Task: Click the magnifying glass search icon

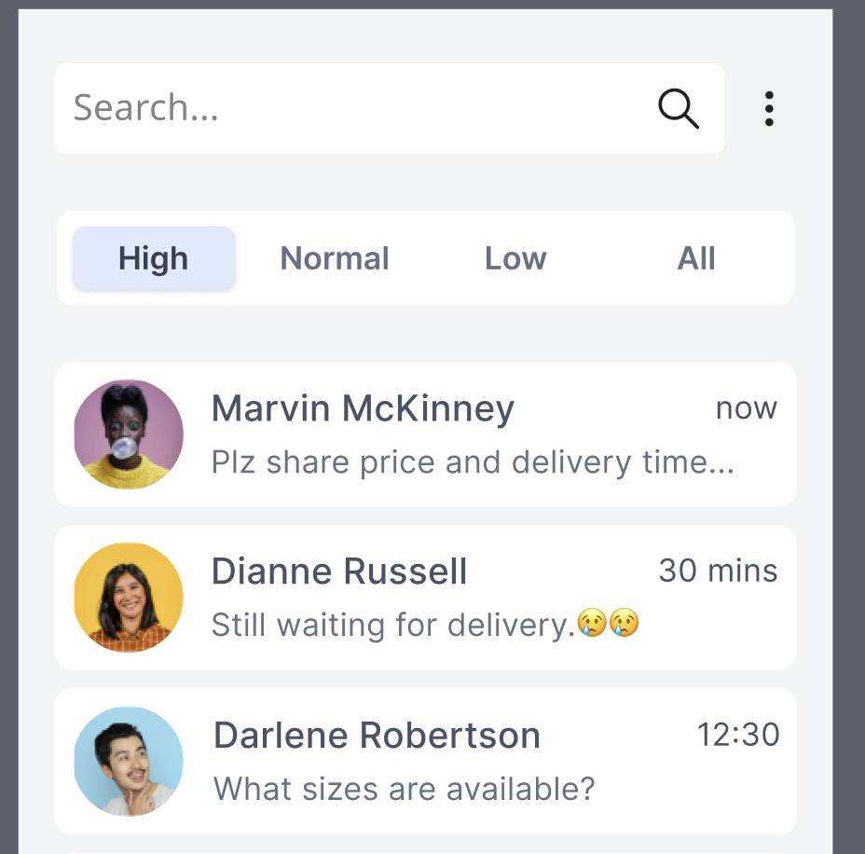Action: [x=678, y=108]
